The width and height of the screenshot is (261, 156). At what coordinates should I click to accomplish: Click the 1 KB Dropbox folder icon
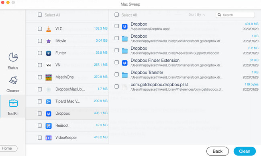(124, 38)
